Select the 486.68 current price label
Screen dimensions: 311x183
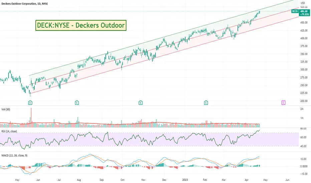[x=304, y=11]
